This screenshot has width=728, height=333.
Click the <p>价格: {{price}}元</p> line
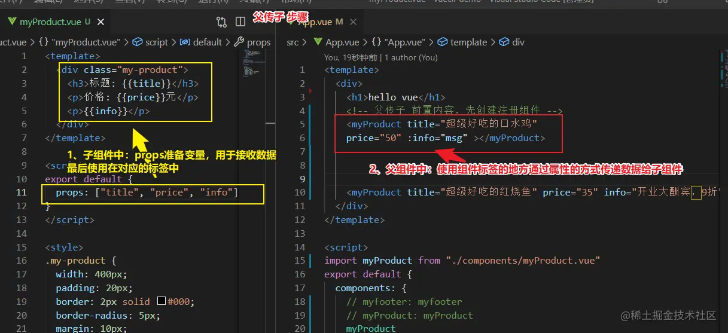pyautogui.click(x=133, y=97)
